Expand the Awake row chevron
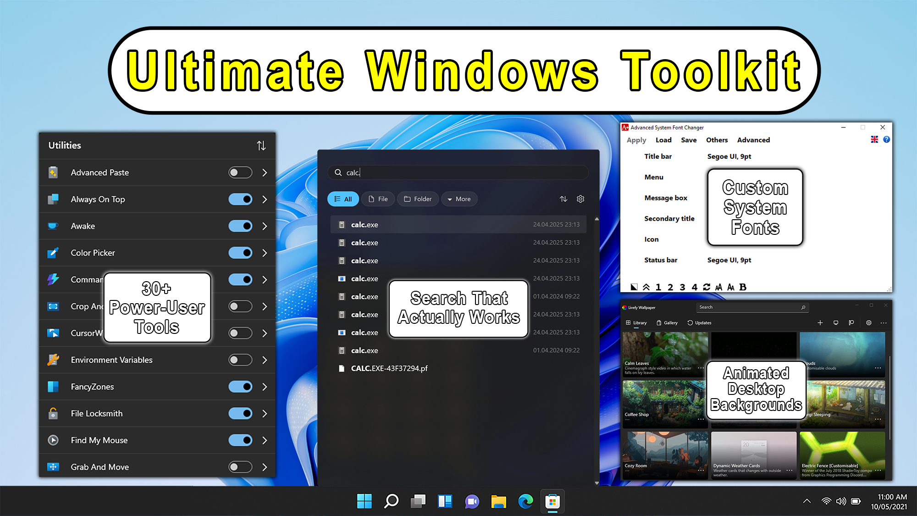917x516 pixels. (265, 226)
